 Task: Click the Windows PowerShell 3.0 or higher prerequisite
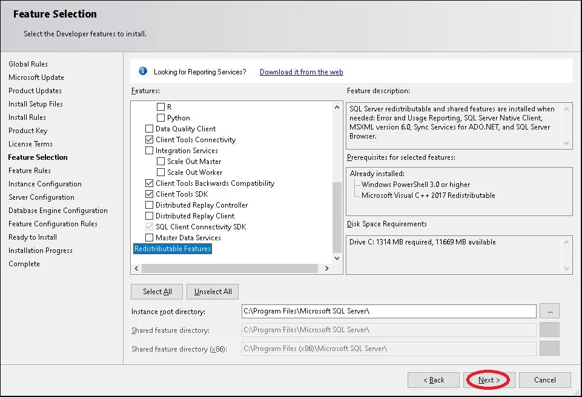pos(415,185)
